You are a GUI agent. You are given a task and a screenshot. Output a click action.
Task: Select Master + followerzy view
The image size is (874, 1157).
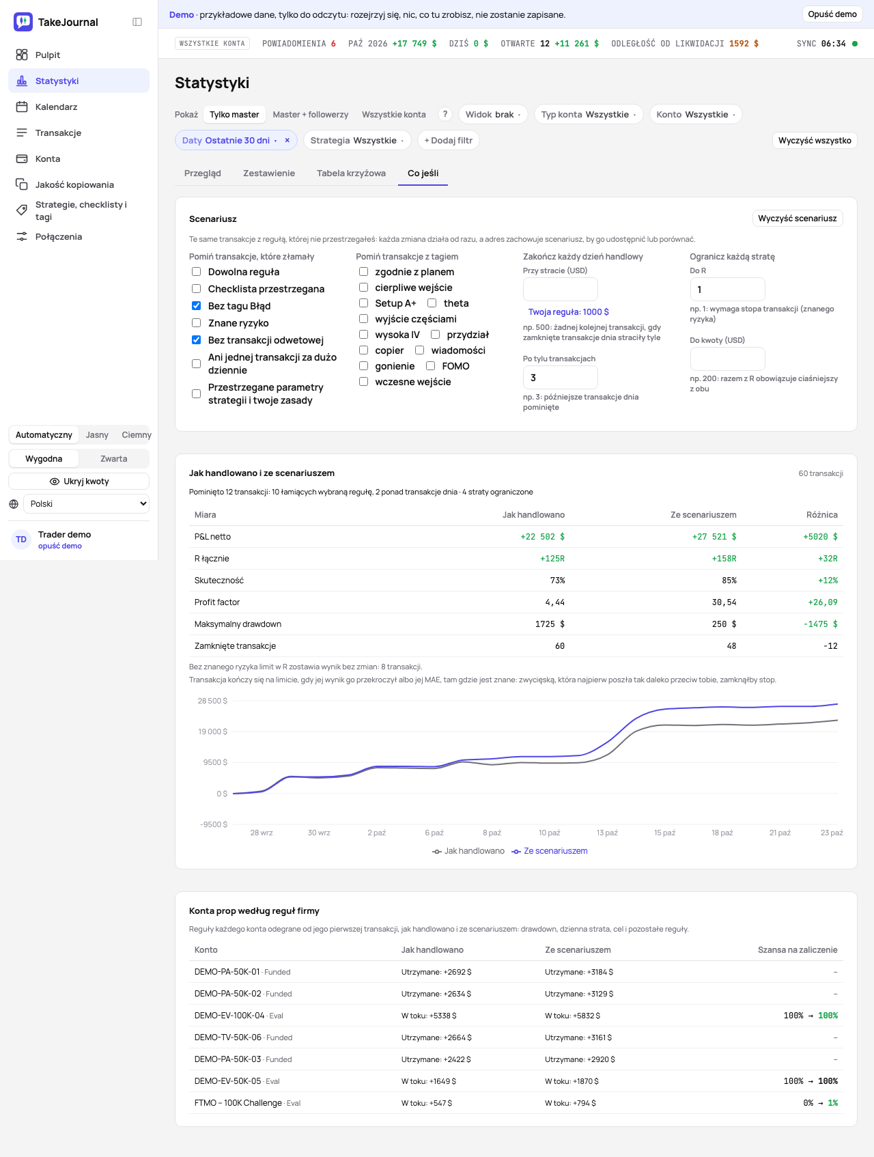point(311,114)
